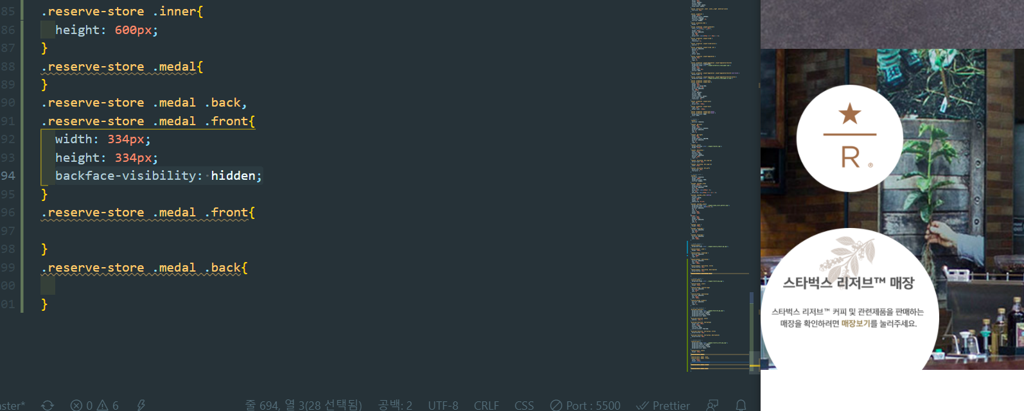This screenshot has height=411, width=1024.
Task: Click the 'hidden' value on line 94
Action: (x=233, y=175)
